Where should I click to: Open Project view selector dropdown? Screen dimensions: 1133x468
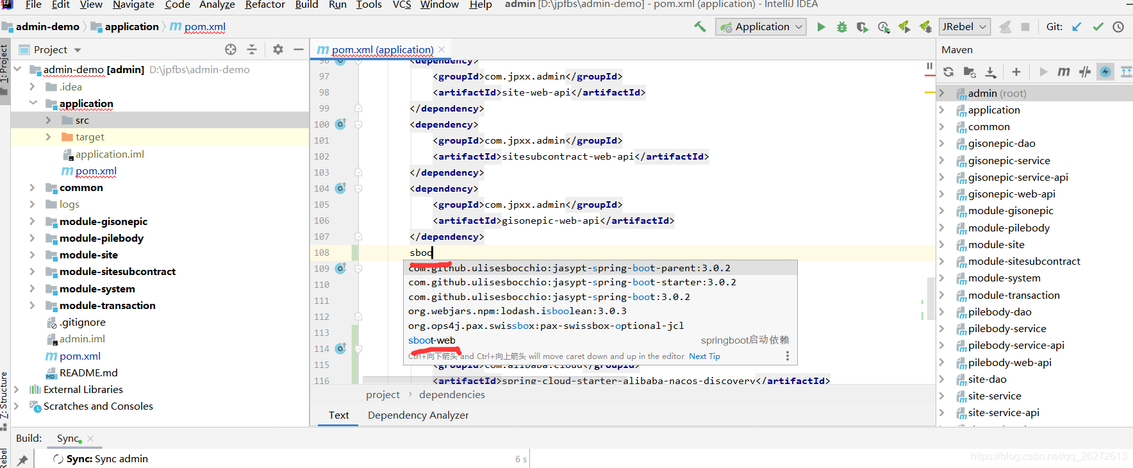coord(78,50)
